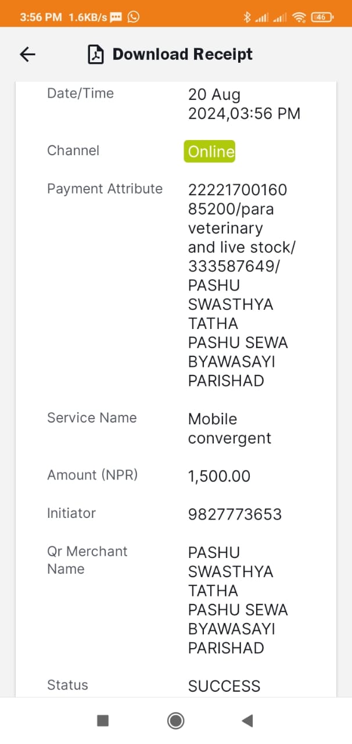Tap the Payment Attribute label
This screenshot has width=352, height=744.
coord(105,189)
